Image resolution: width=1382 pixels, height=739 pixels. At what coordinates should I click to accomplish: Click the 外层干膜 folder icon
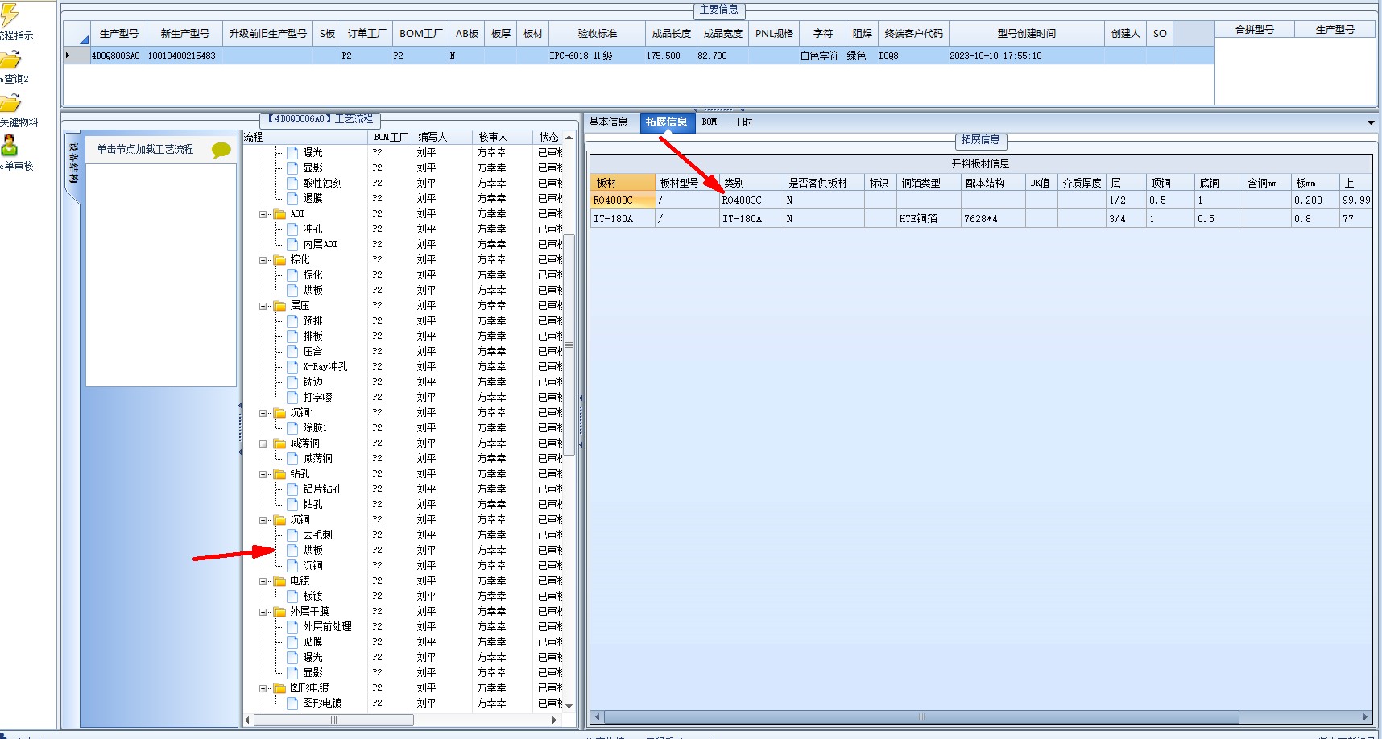click(279, 612)
